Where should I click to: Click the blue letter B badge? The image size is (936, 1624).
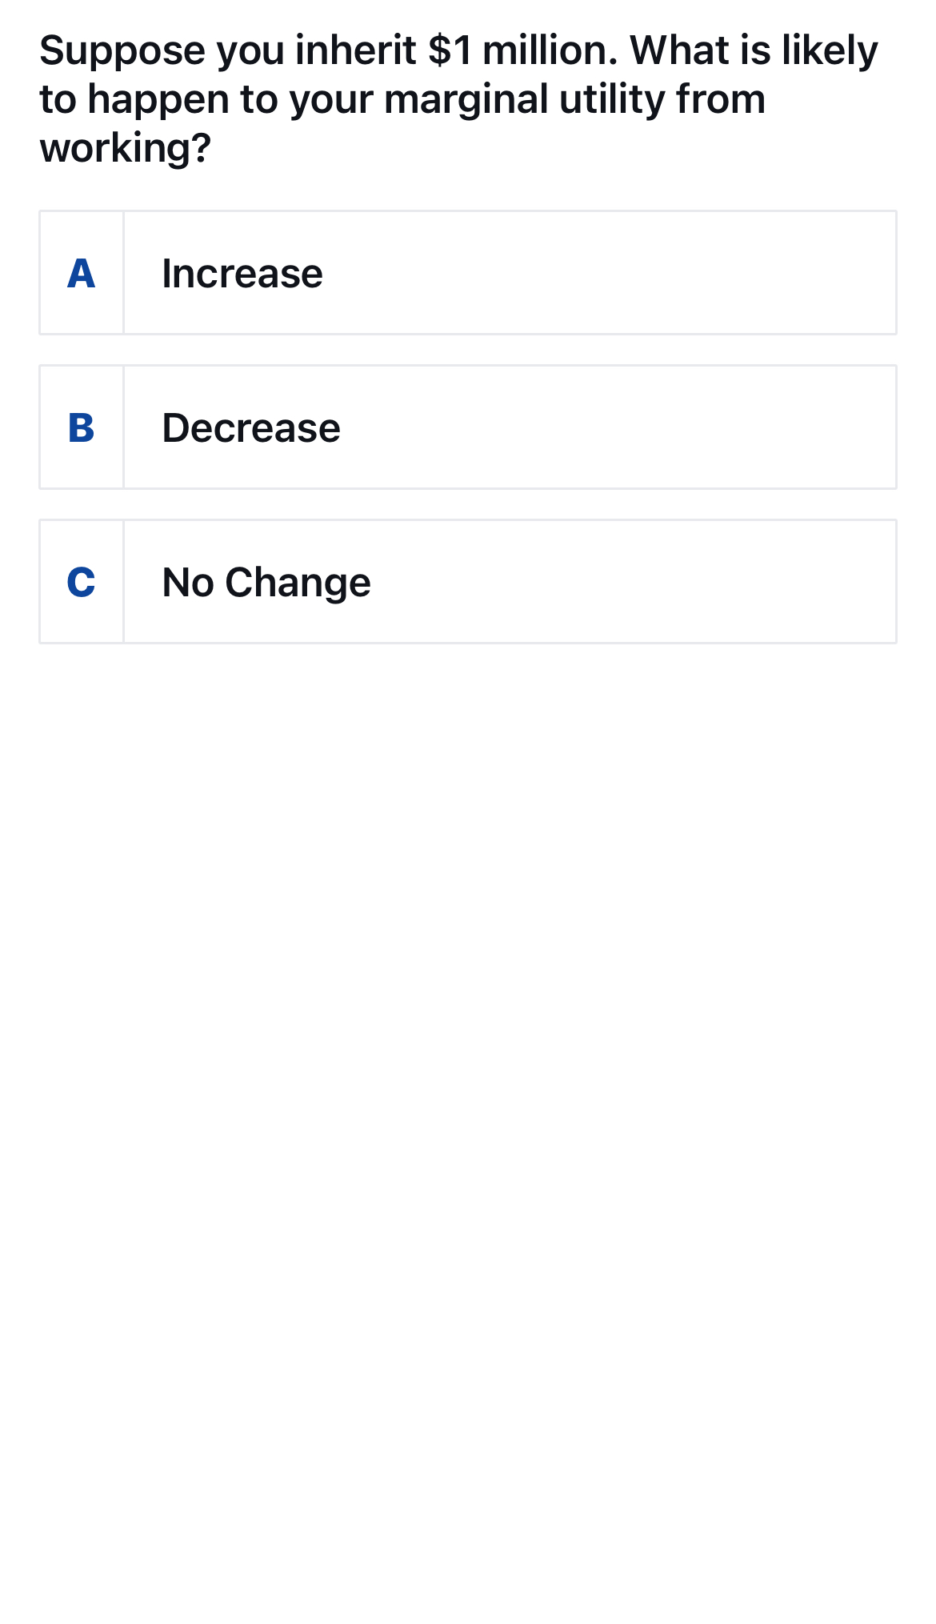point(81,428)
